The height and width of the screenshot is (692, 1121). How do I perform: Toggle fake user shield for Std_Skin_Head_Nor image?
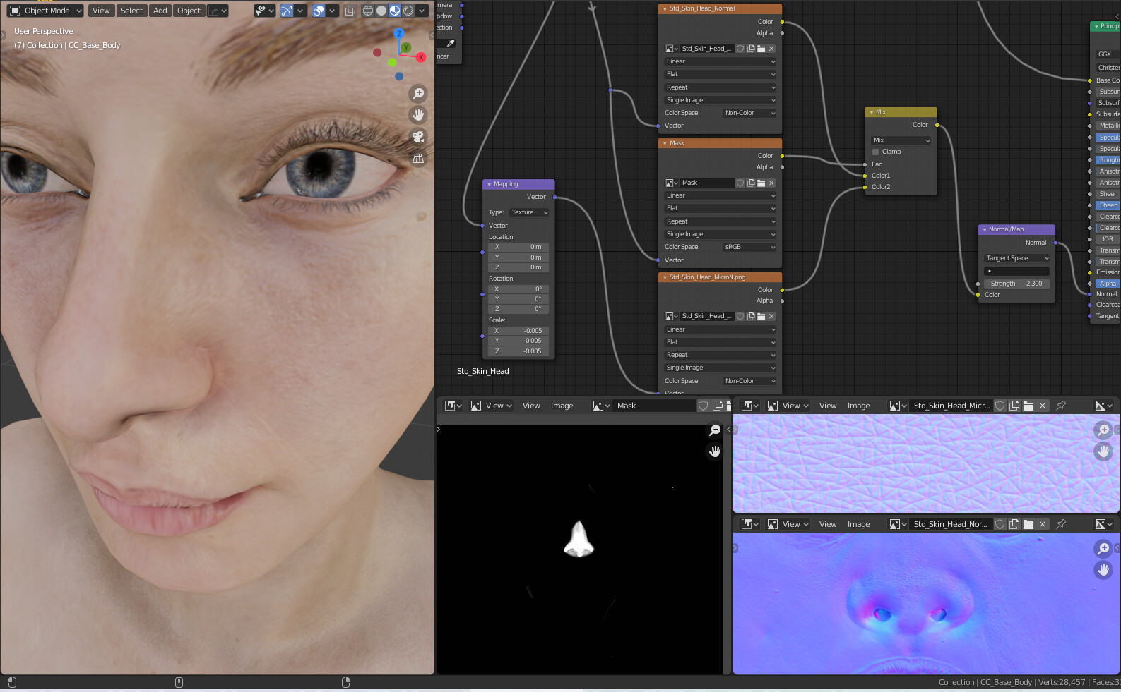[x=1000, y=524]
